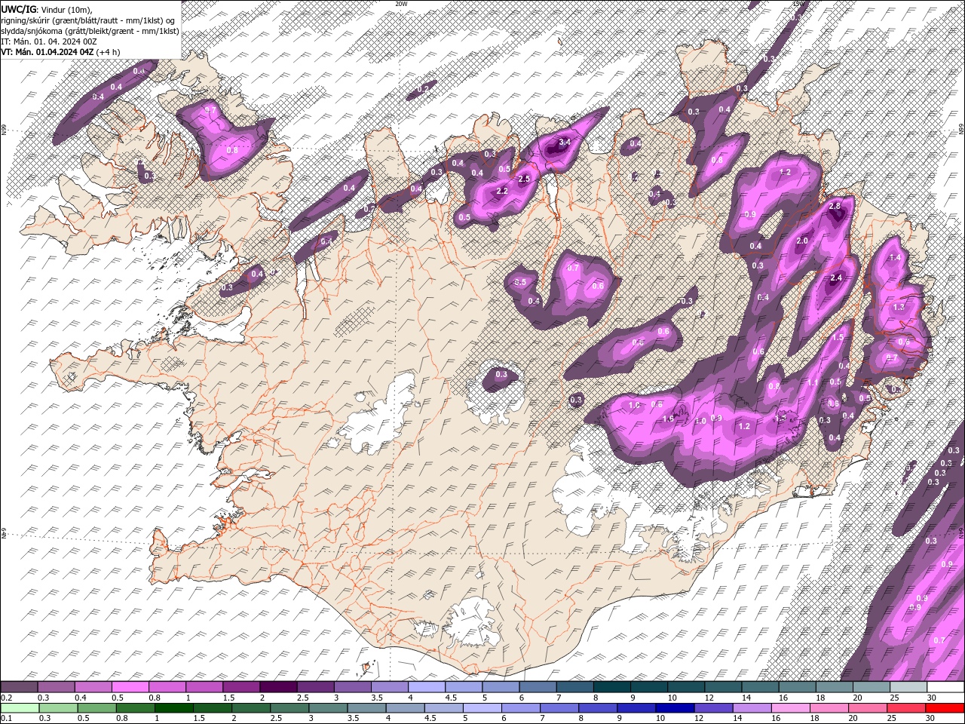Click the '20W' longitude label at top
Screen dimensions: 965x724
[x=401, y=3]
